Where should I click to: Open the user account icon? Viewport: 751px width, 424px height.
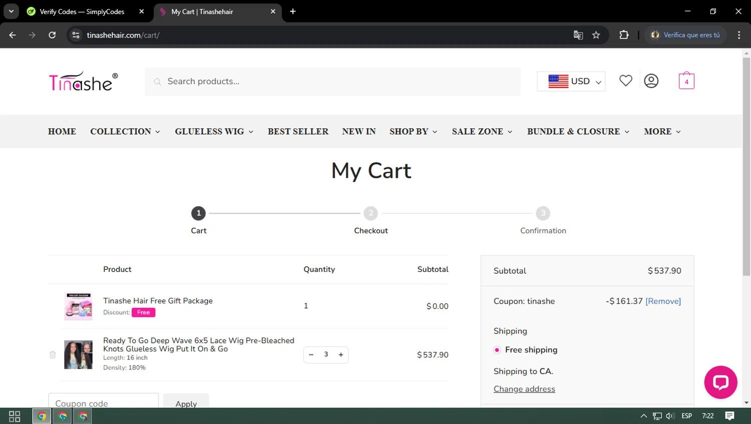click(x=651, y=81)
